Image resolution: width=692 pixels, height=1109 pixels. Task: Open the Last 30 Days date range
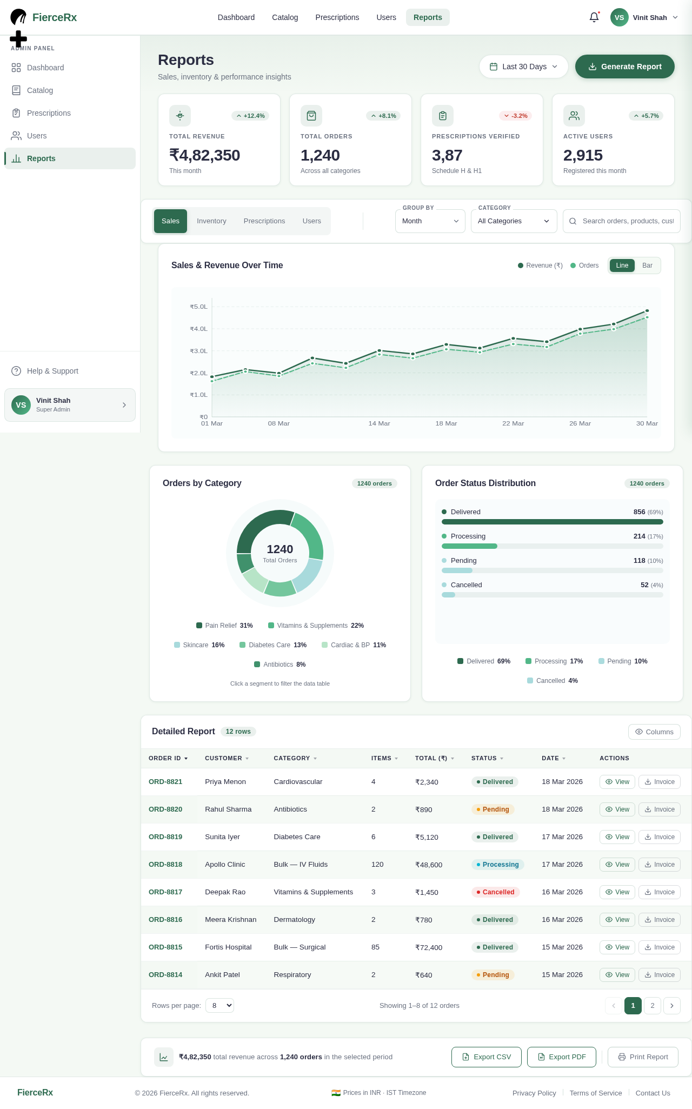point(524,67)
